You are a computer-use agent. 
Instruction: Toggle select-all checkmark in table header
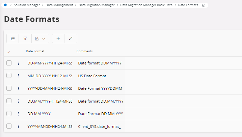pyautogui.click(x=9, y=52)
